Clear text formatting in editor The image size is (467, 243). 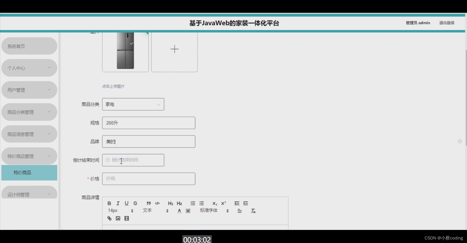(x=253, y=211)
